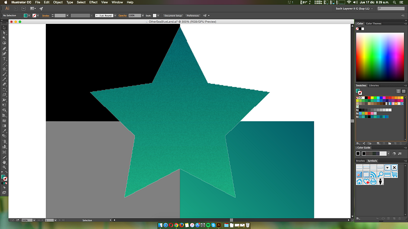The image size is (408, 229).
Task: Click the Home symbol in Symbols panel
Action: (359, 181)
